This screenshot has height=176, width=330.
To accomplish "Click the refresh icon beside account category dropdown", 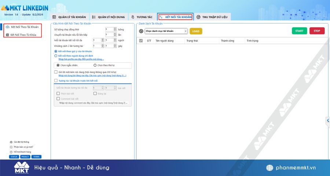I will pos(141,31).
